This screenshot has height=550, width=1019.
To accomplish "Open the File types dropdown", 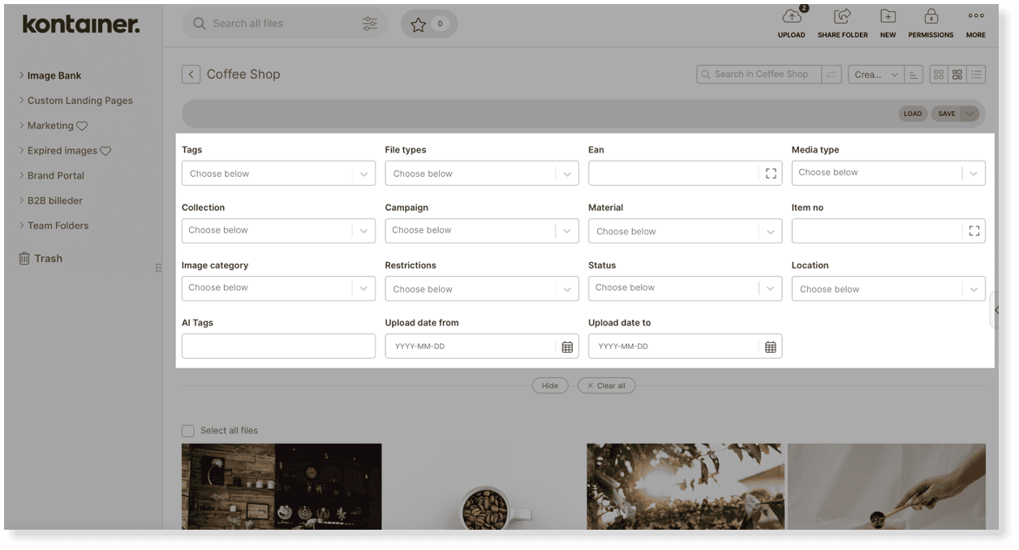I will (482, 173).
